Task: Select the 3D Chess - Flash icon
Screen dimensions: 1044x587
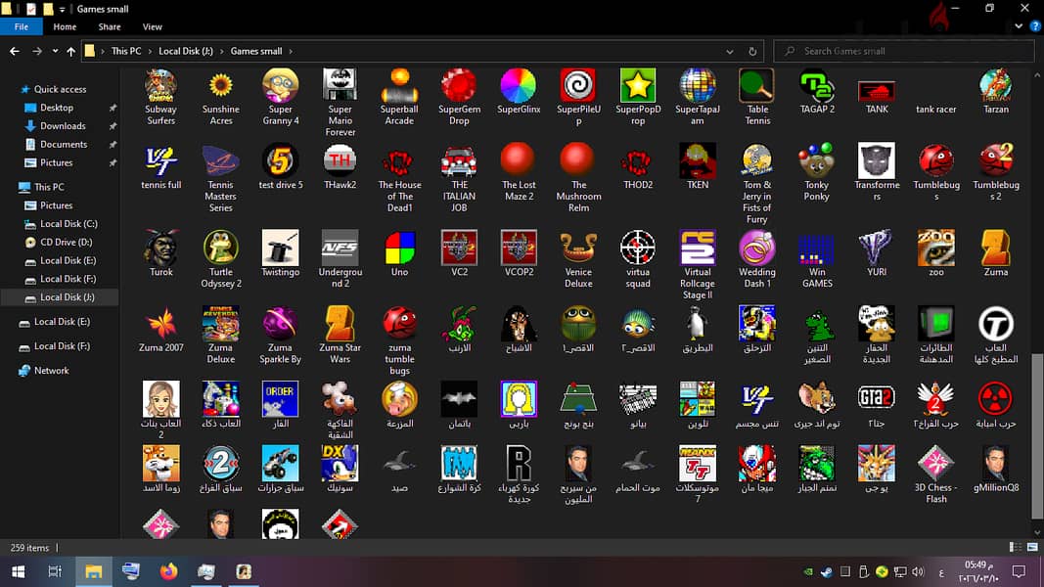Action: point(936,463)
